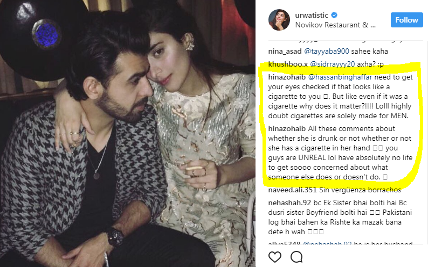Click the blue verified badge beside urwatistic
428x267 pixels.
click(334, 15)
